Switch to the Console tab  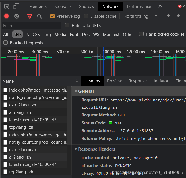63,7
